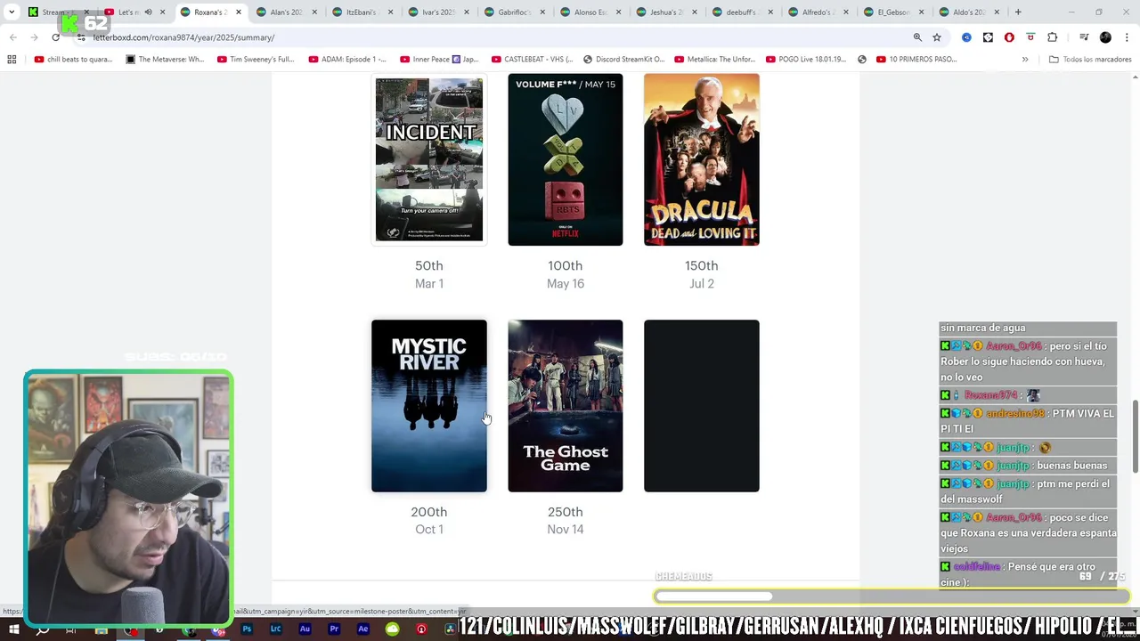Open the Chrome profile avatar

click(x=1105, y=37)
